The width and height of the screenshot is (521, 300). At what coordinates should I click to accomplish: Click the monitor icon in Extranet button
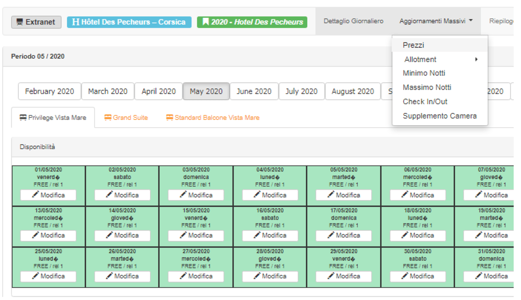click(19, 22)
